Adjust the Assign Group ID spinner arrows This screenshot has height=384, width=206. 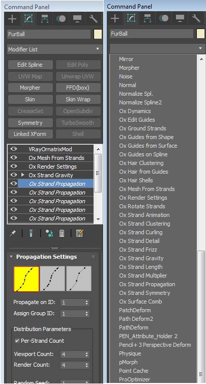pos(86,314)
